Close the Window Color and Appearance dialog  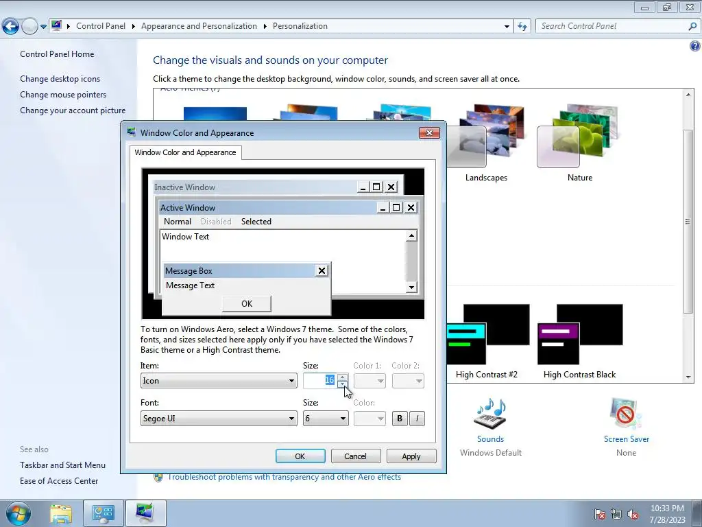[x=429, y=132]
